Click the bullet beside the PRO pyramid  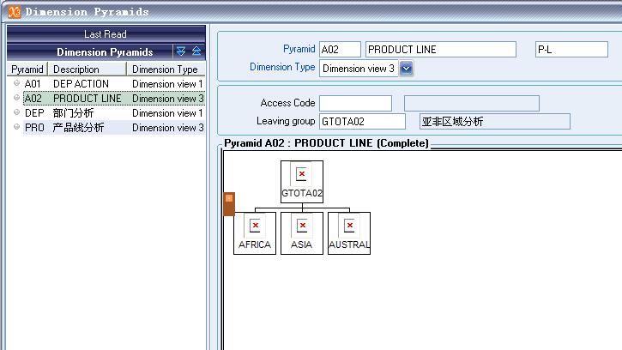[x=16, y=128]
